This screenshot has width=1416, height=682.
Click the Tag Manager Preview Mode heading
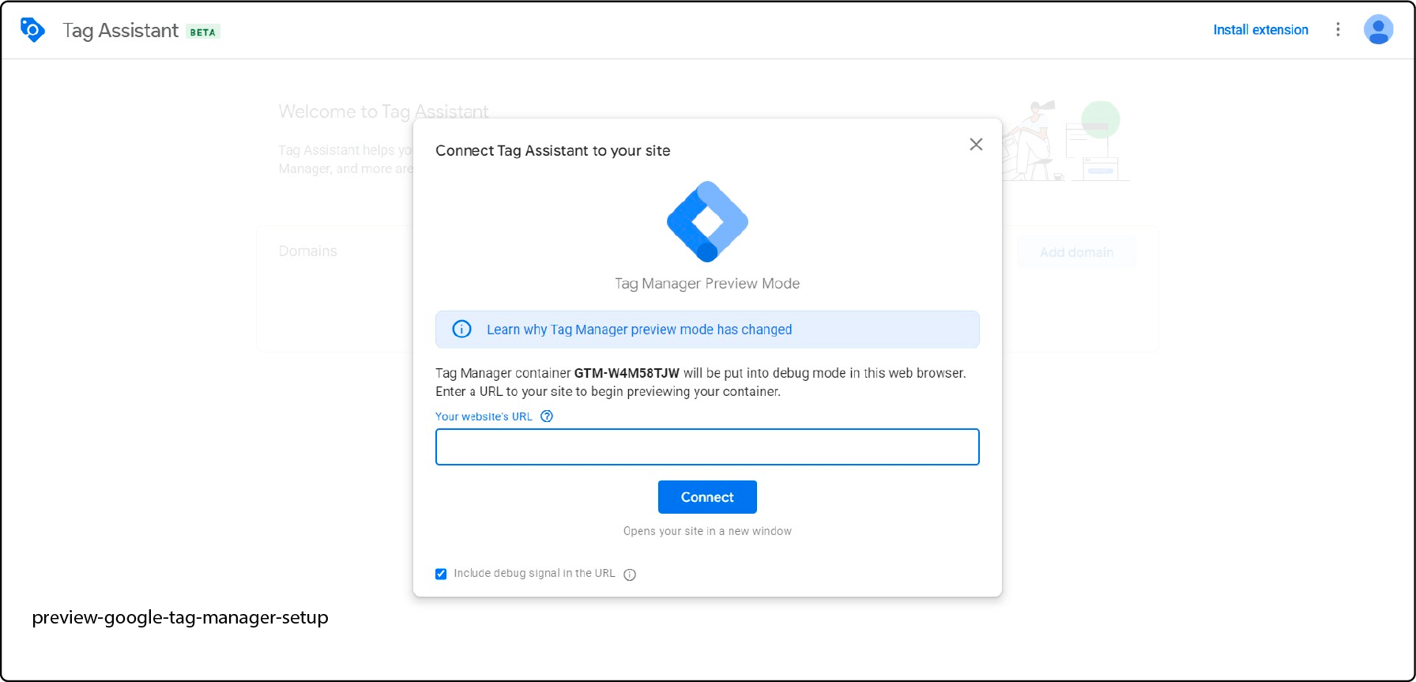[707, 284]
